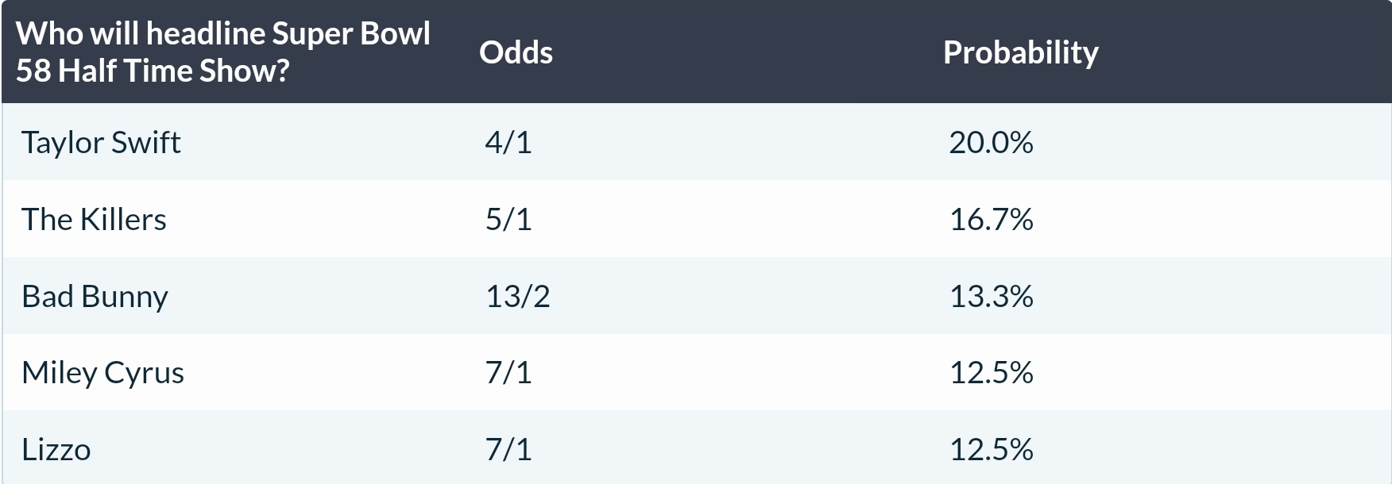Click the 16.7% probability value

(991, 219)
